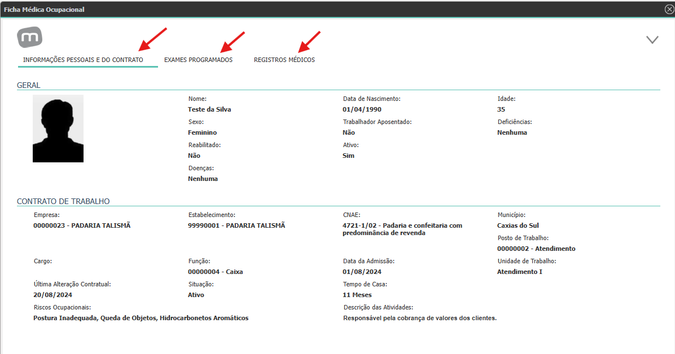Click the admission date 01/08/2024
This screenshot has height=354, width=675.
(x=362, y=272)
